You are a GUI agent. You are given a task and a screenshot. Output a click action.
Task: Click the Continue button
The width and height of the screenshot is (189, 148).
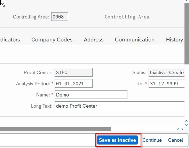[x=152, y=140]
